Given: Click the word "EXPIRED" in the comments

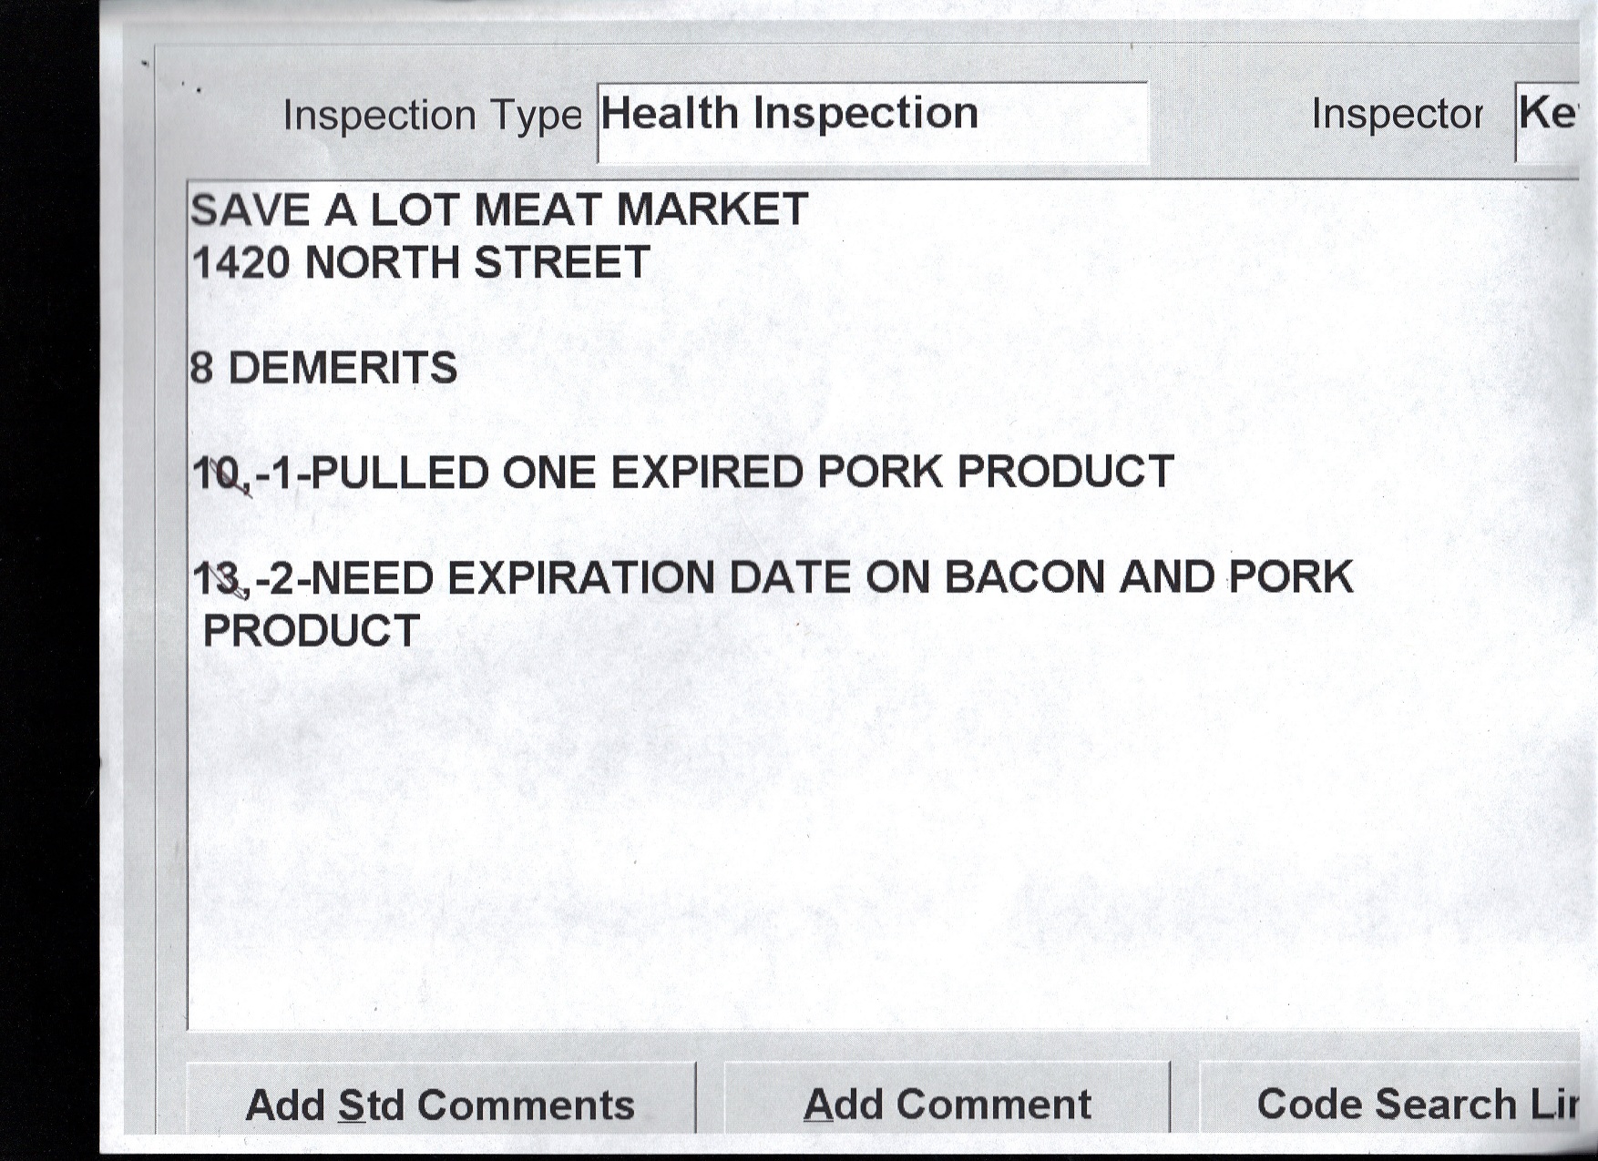Looking at the screenshot, I should coord(706,473).
